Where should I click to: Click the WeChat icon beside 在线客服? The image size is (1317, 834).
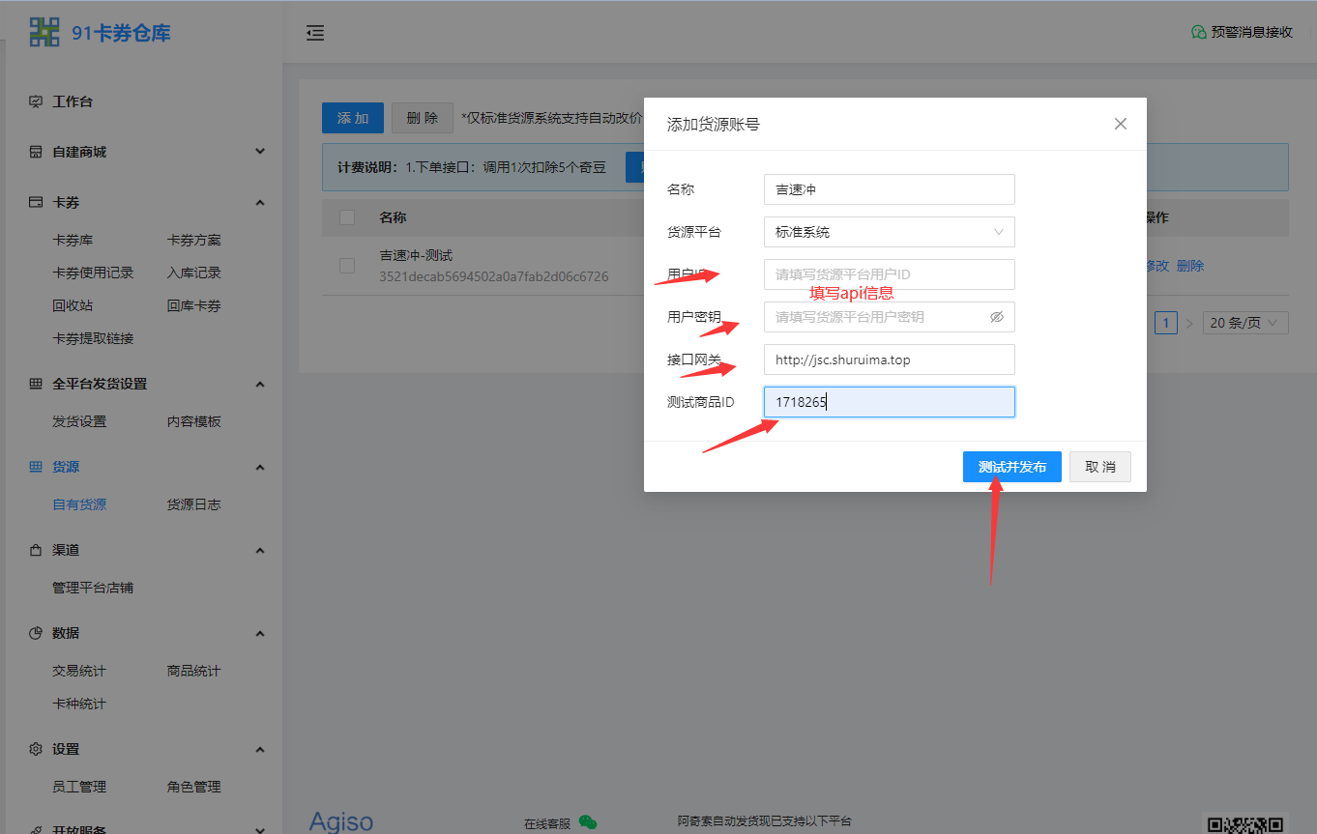click(x=588, y=822)
